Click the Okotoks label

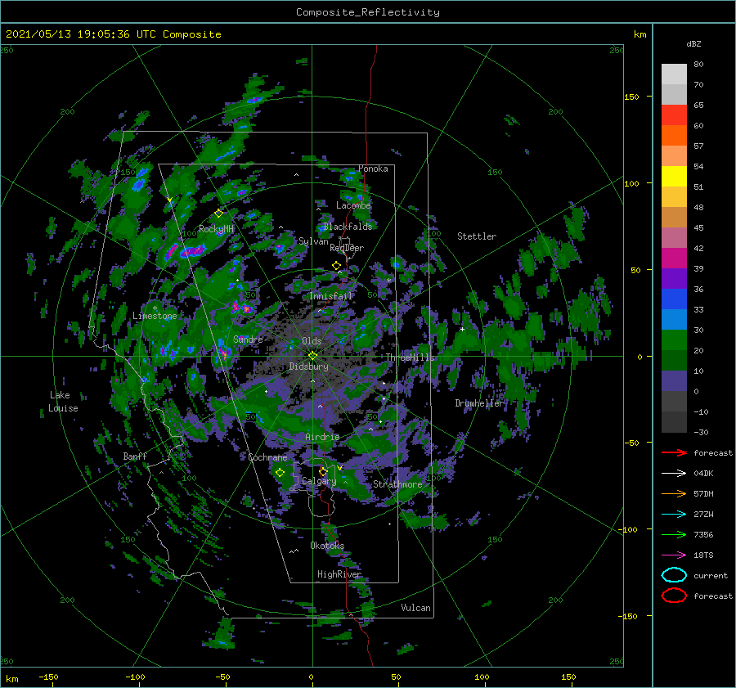327,546
